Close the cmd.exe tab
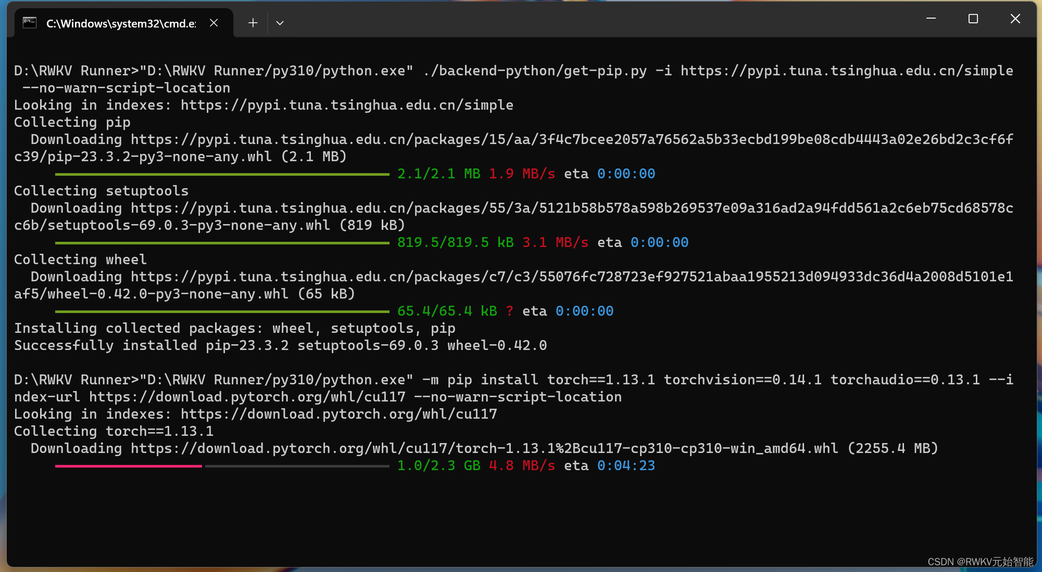Image resolution: width=1042 pixels, height=572 pixels. [214, 23]
